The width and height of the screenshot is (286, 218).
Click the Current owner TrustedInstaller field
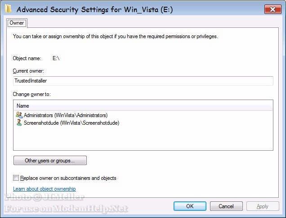pyautogui.click(x=143, y=81)
